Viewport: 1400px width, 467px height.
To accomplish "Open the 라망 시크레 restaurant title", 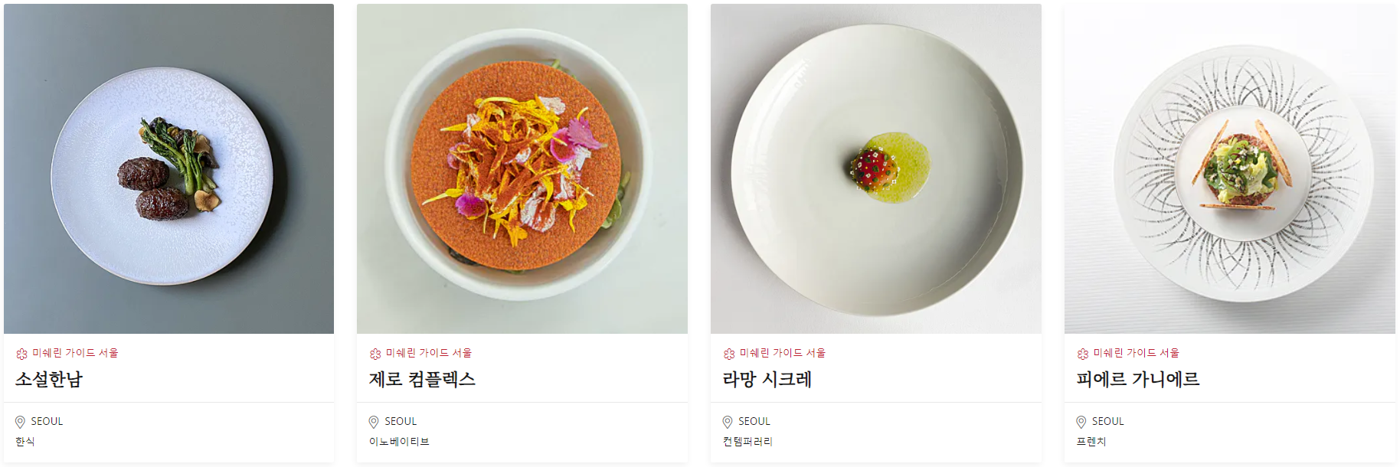I will [767, 379].
